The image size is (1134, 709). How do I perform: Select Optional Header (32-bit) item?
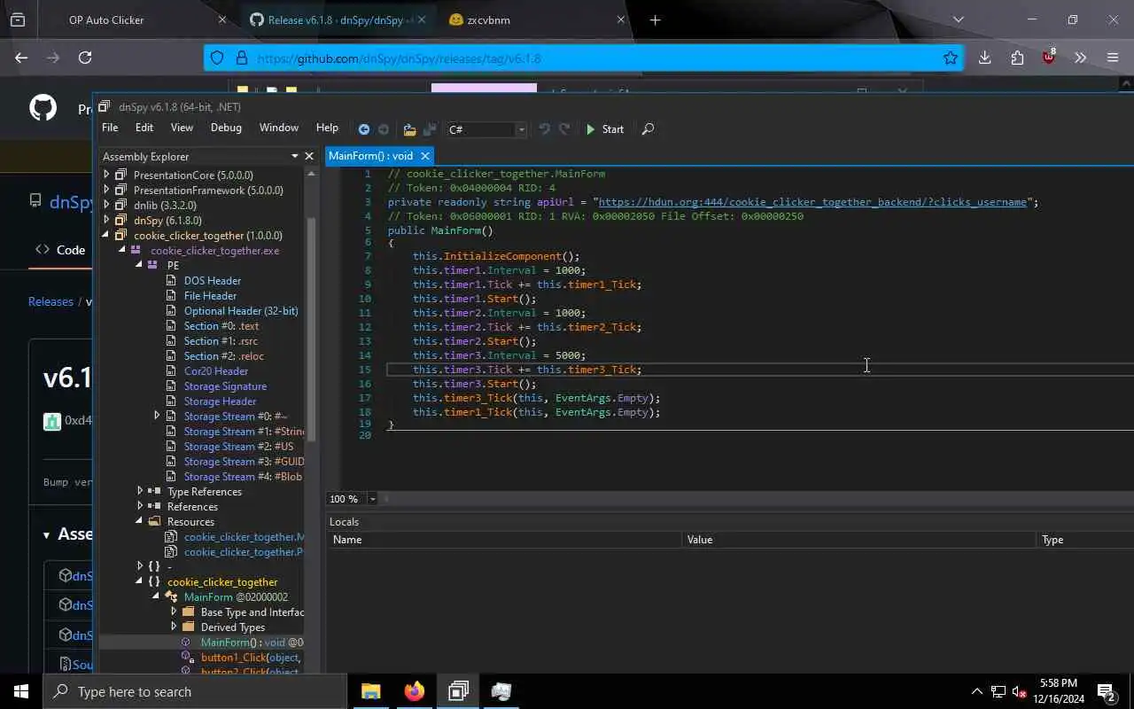tap(241, 311)
